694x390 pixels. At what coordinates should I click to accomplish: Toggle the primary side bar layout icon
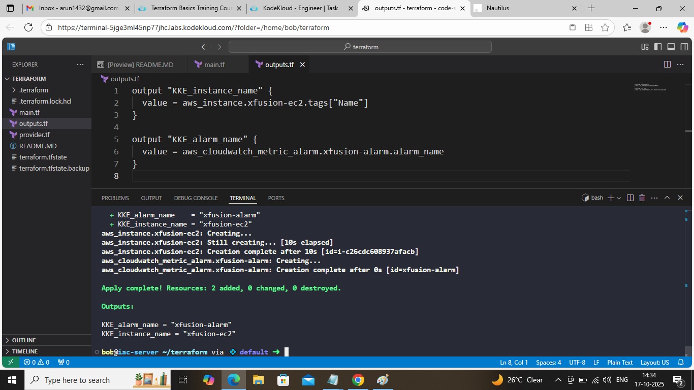click(x=658, y=47)
